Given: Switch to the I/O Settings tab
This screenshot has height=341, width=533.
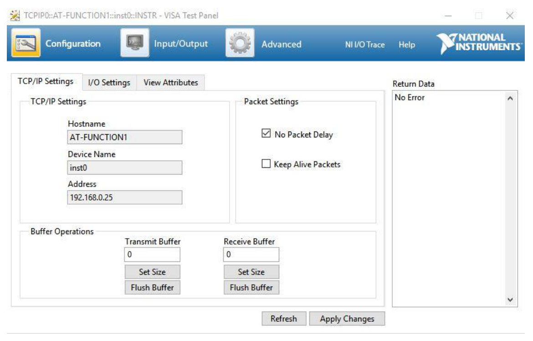Looking at the screenshot, I should click(109, 82).
